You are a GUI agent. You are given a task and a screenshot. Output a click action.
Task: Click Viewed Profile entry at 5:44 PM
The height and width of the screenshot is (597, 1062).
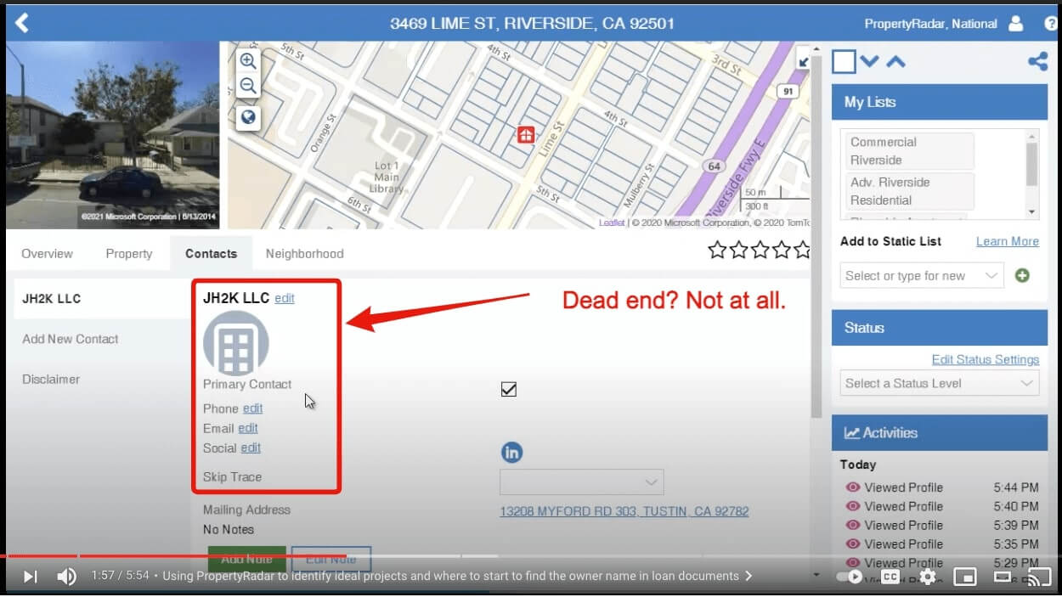(941, 487)
